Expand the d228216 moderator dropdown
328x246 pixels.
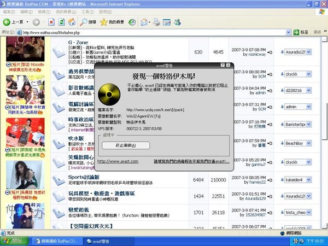coord(309,90)
